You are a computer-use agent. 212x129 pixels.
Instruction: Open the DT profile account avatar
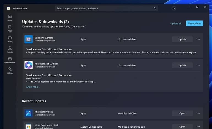pyautogui.click(x=174, y=8)
